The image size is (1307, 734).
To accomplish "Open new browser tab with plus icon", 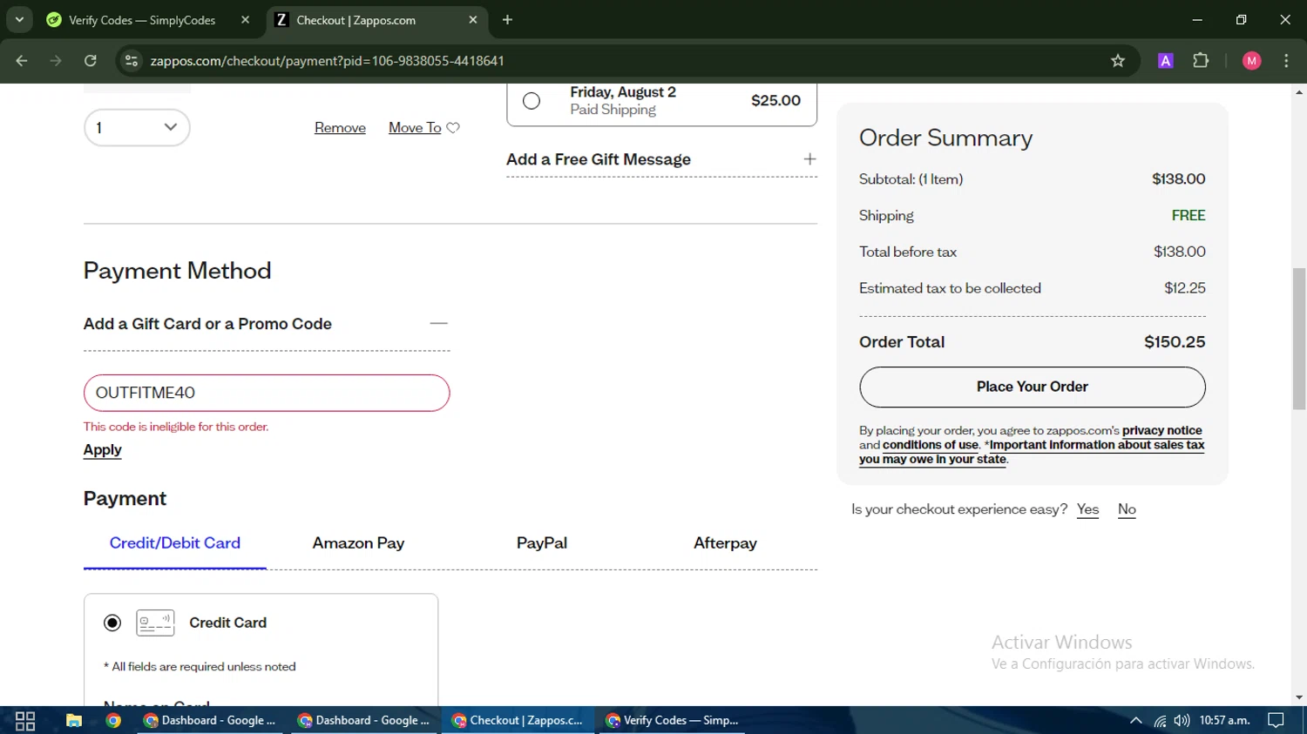I will (x=507, y=20).
